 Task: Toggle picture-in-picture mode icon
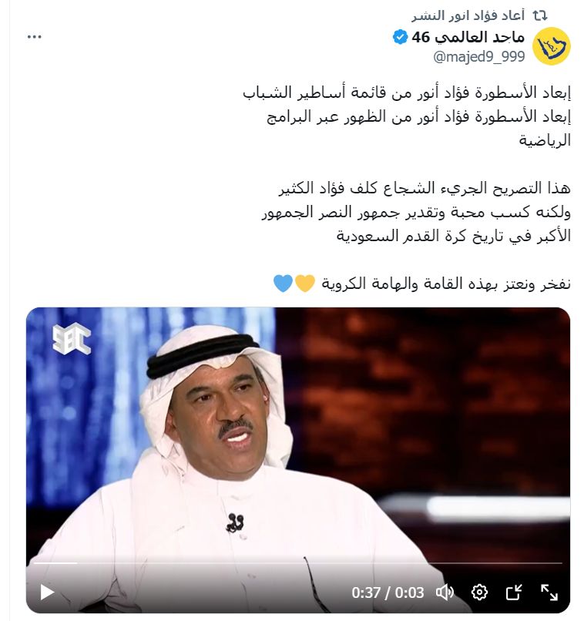pyautogui.click(x=515, y=592)
